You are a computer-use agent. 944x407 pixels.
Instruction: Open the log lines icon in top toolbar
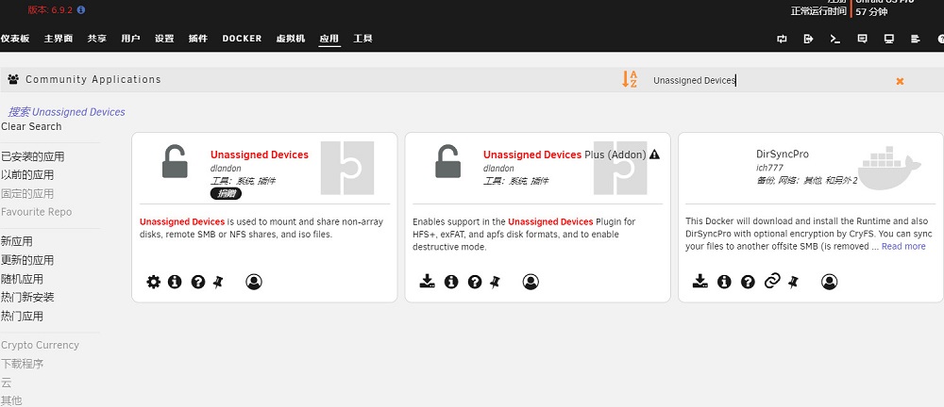(916, 39)
